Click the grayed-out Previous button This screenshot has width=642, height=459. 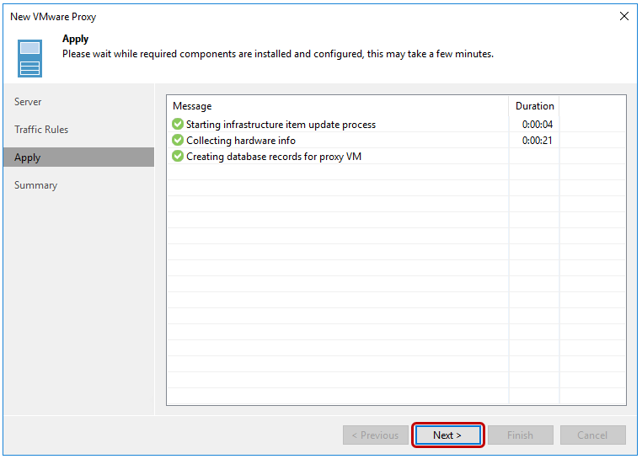[376, 435]
